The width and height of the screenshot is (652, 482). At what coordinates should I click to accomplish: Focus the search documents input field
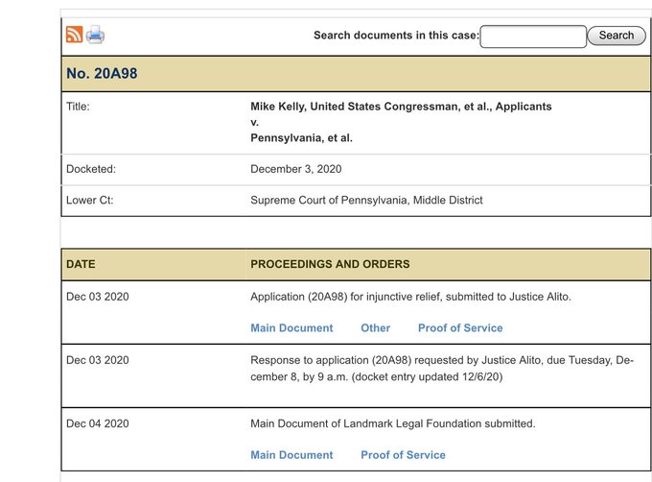533,36
